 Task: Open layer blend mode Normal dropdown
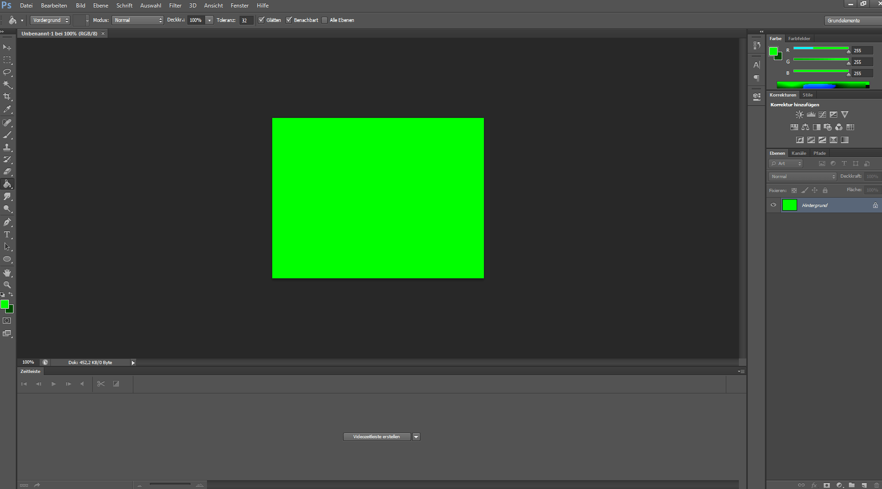[803, 176]
